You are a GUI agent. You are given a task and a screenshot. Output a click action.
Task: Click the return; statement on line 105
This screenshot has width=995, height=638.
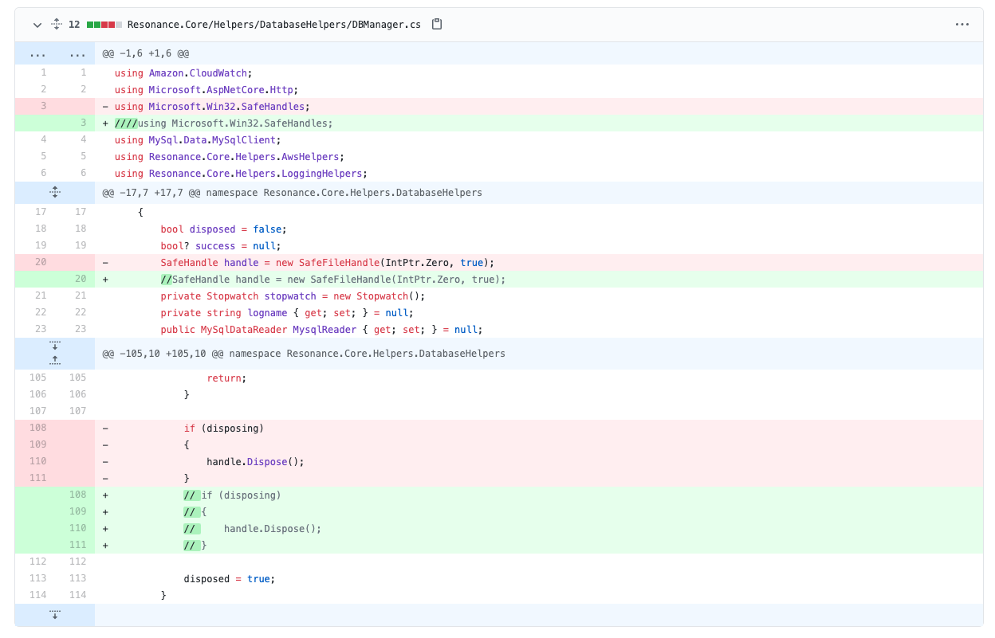point(226,378)
